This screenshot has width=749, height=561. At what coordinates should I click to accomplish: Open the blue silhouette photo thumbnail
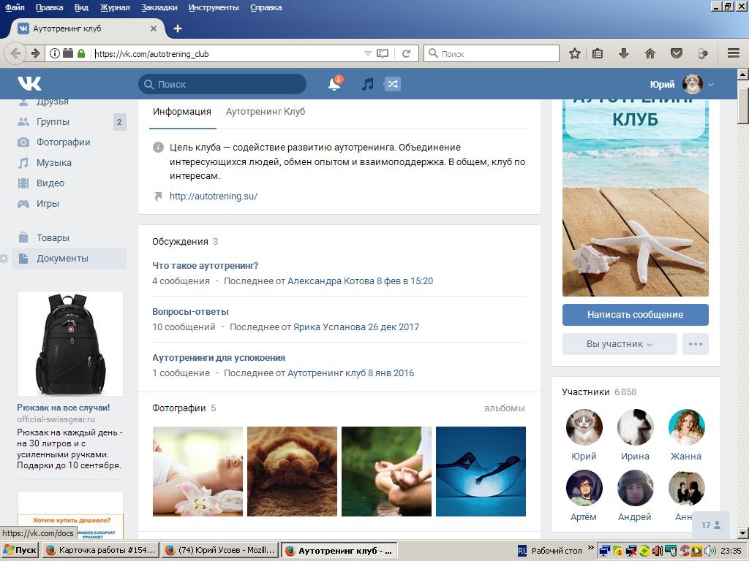pos(481,471)
